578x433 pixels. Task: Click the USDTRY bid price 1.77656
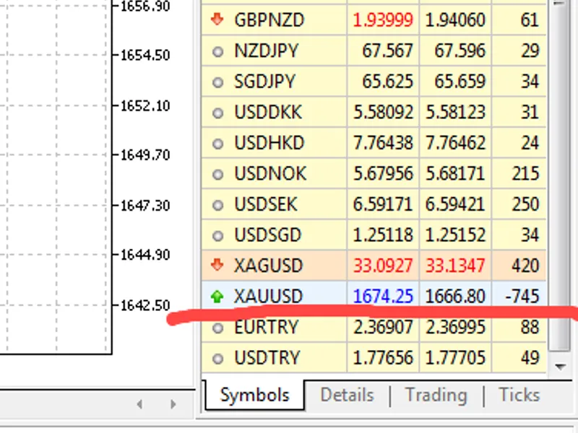383,357
